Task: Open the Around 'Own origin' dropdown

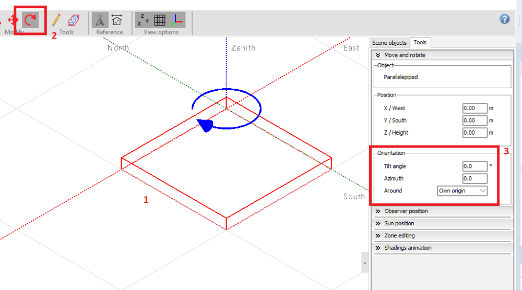Action: click(462, 191)
